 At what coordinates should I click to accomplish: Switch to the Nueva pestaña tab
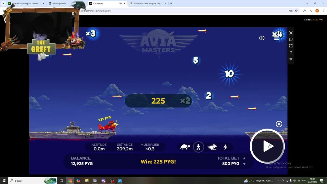click(x=59, y=4)
